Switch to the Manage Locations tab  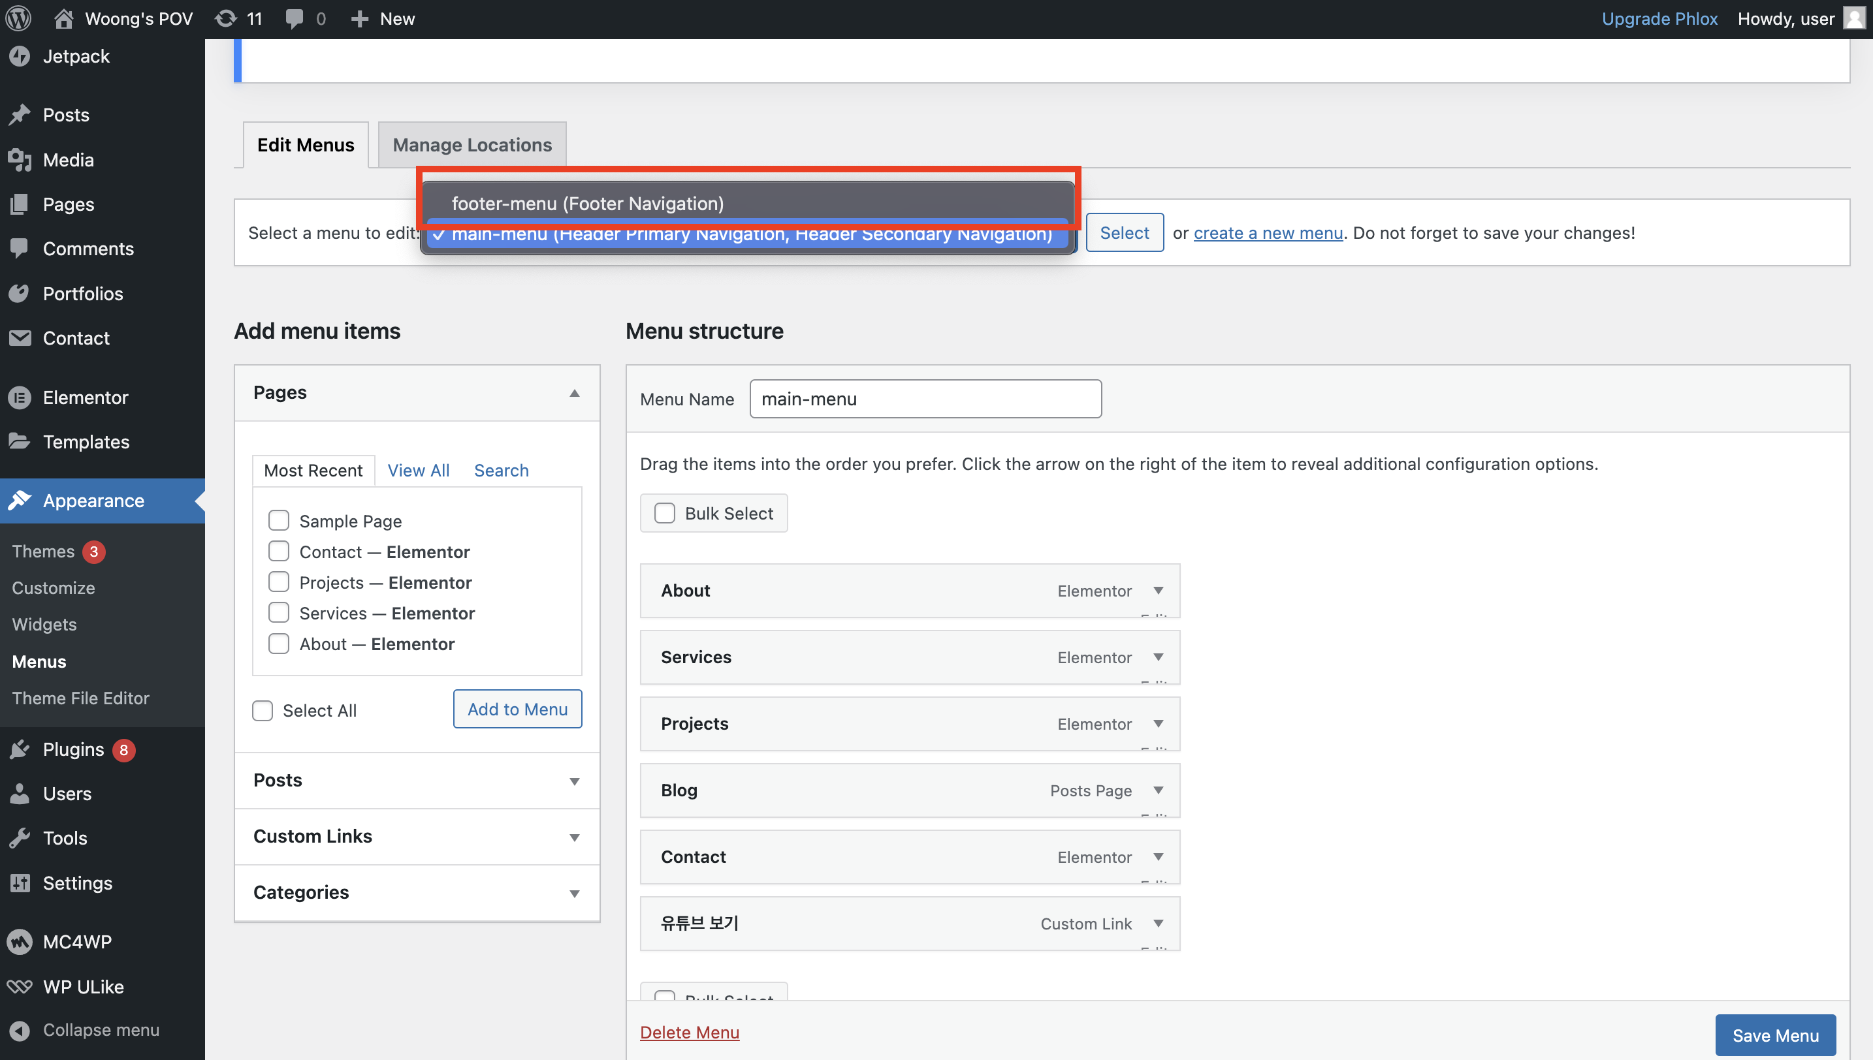click(x=472, y=145)
